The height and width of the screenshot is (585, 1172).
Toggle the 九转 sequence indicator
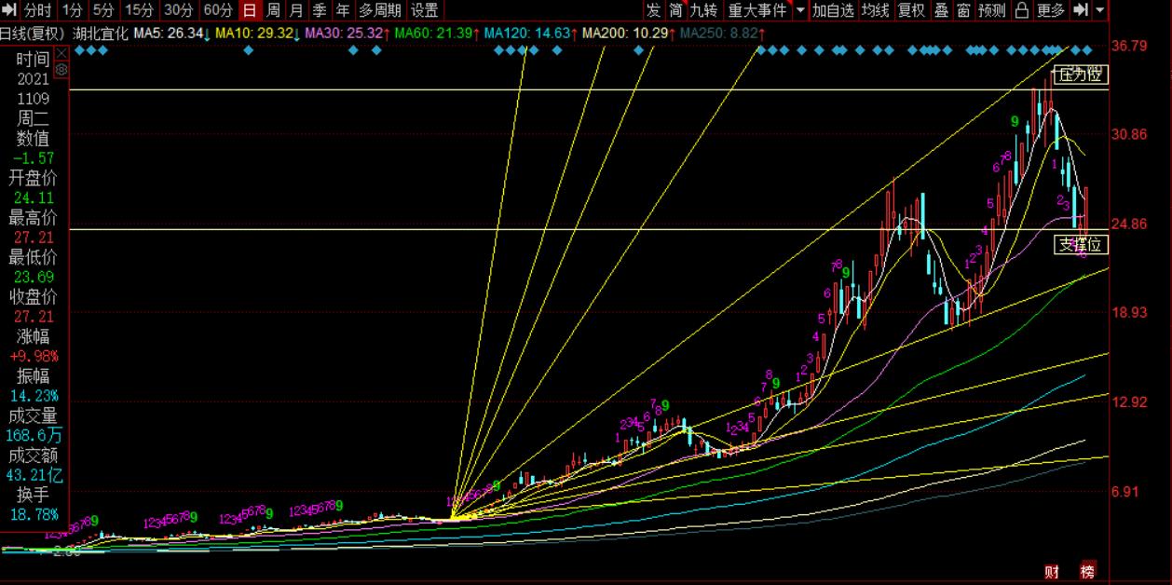(x=703, y=10)
